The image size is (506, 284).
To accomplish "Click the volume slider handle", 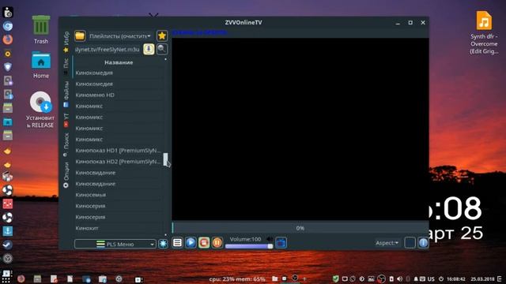I will coord(270,246).
